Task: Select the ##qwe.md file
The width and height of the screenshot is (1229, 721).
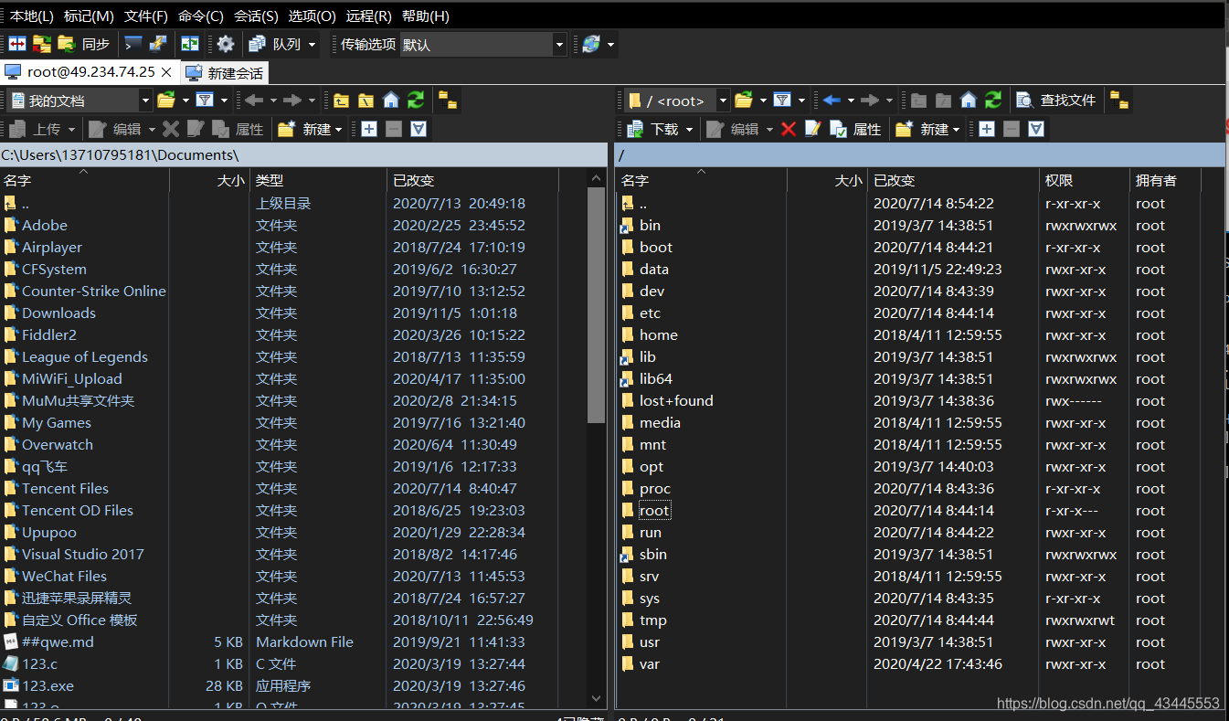Action: pos(58,642)
